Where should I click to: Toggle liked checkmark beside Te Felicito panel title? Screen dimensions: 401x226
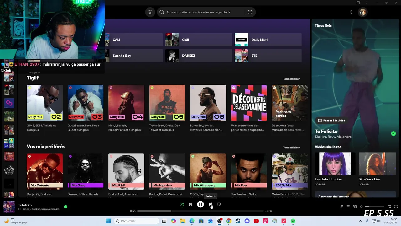393,134
